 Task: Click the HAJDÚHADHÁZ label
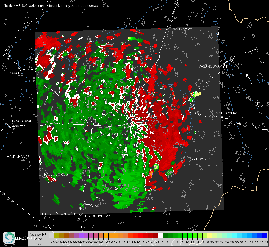pos(98,216)
